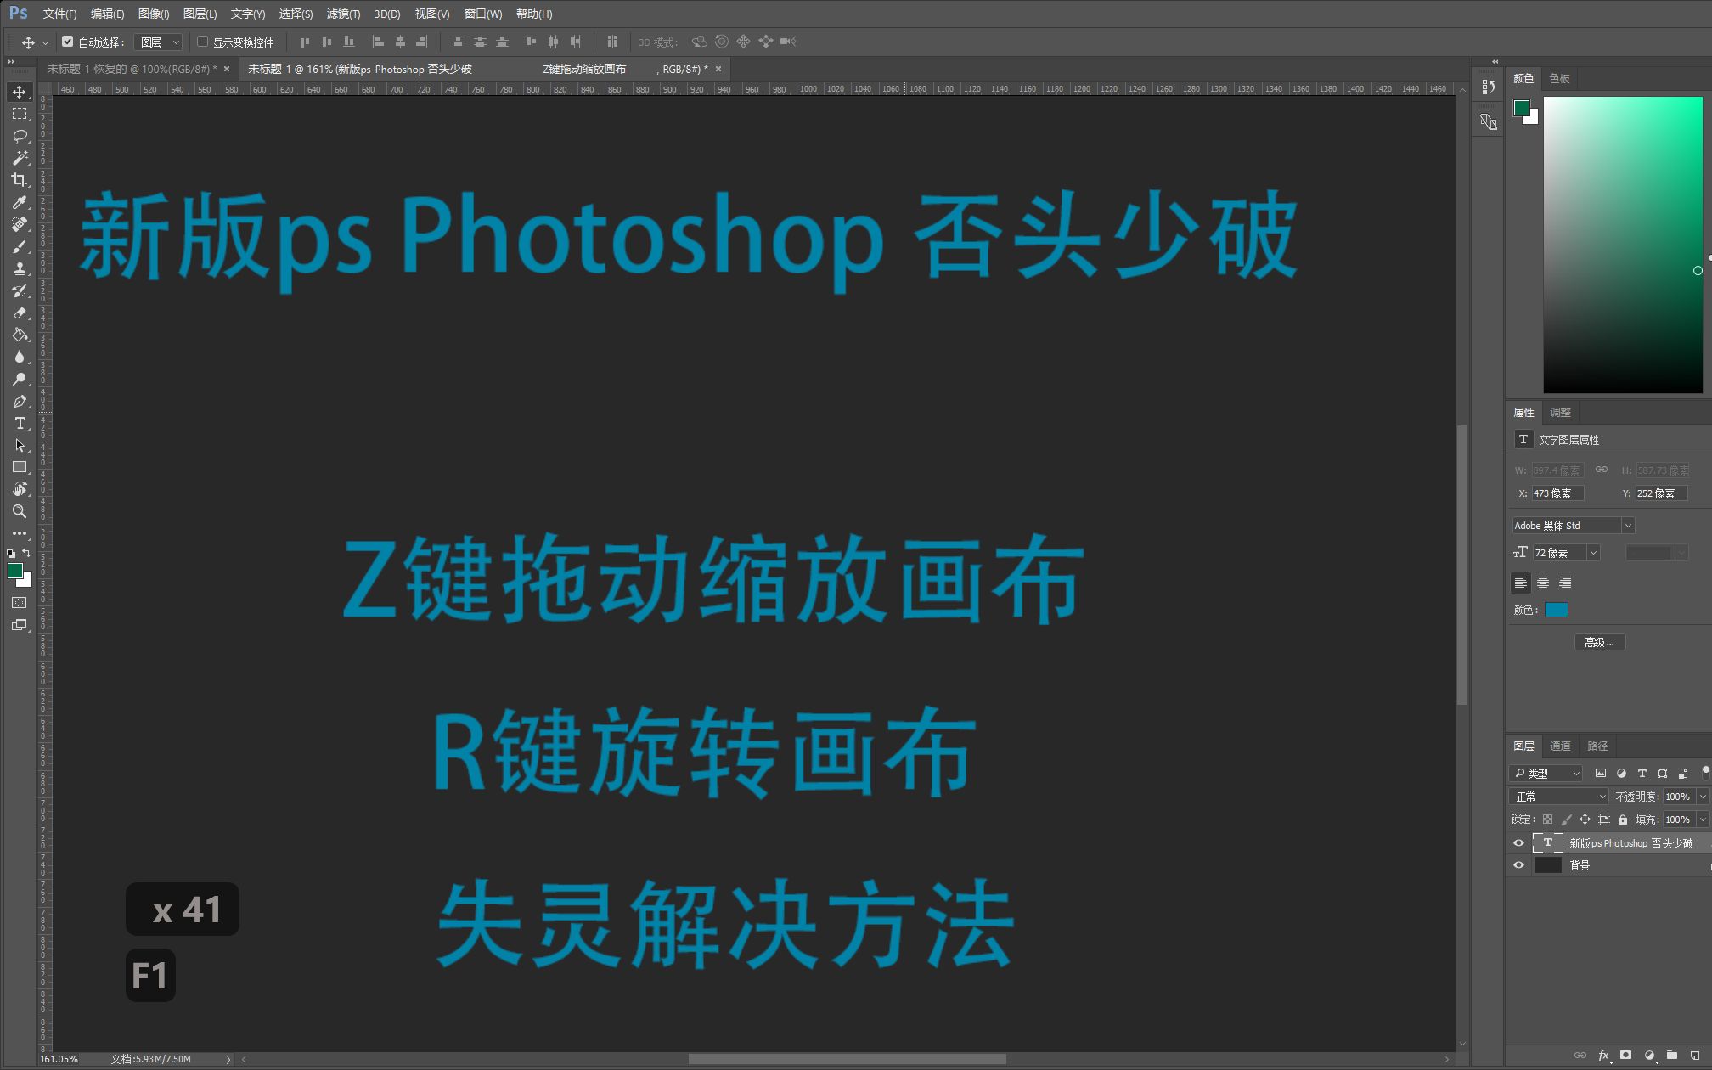Select the Path Selection tool
The image size is (1712, 1070).
(x=20, y=445)
